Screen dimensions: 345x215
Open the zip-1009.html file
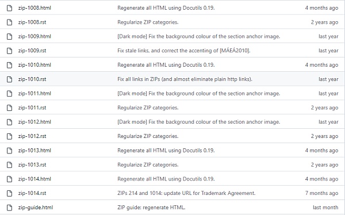coord(34,36)
